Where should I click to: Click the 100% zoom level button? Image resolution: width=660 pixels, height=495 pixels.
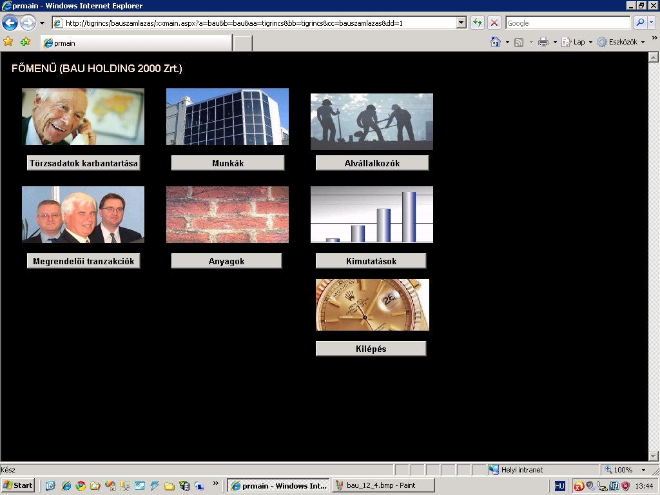(x=619, y=470)
